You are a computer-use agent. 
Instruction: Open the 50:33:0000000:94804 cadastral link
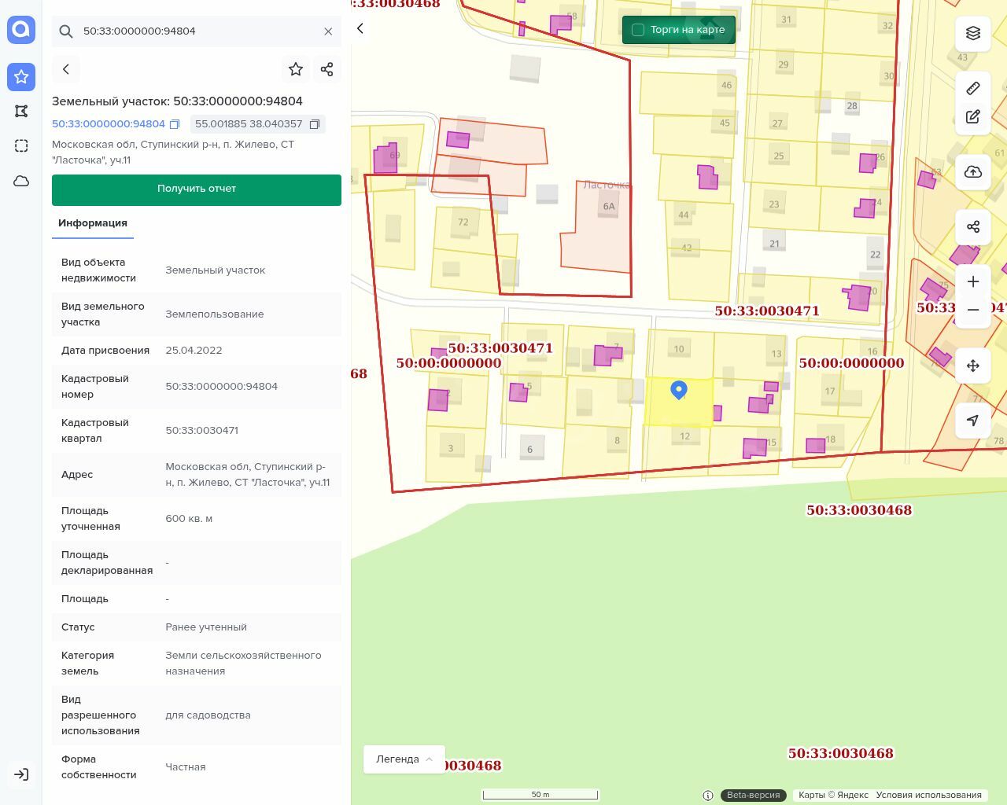click(x=109, y=124)
